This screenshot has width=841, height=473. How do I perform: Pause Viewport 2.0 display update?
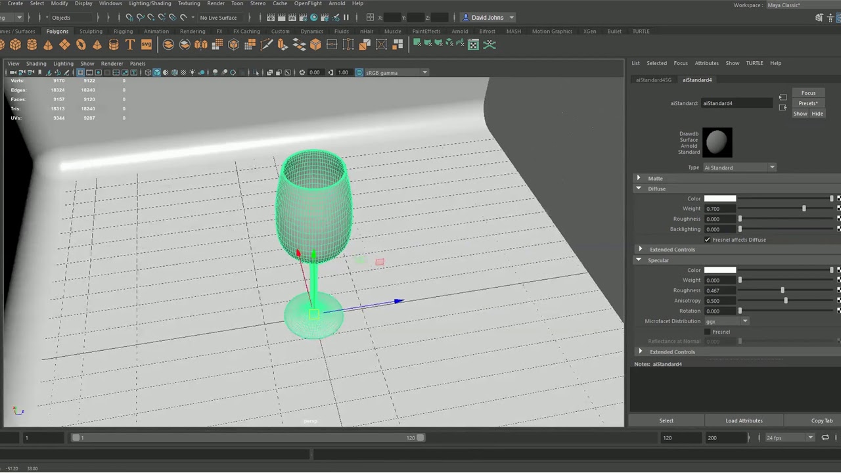[346, 18]
